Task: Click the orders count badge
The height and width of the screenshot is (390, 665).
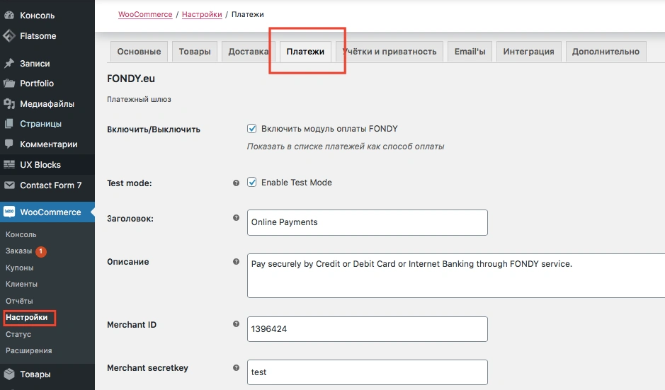Action: pyautogui.click(x=41, y=251)
